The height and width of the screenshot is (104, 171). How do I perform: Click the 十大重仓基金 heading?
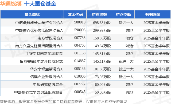(x=40, y=4)
